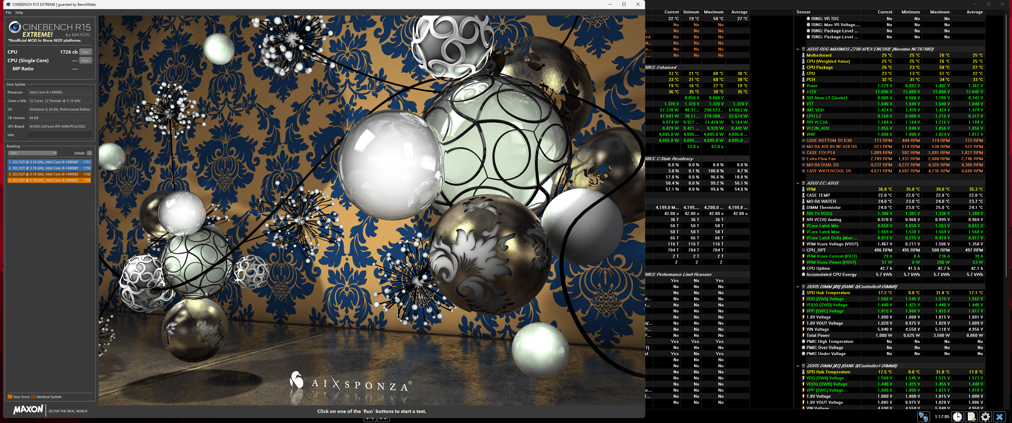This screenshot has width=1012, height=423.
Task: Run the CPU multi-core benchmark
Action: (85, 52)
